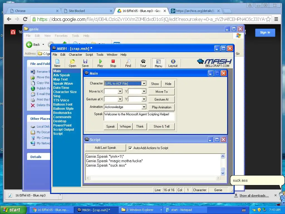Viewport: 285px width, 214px height.
Task: Click the Script text area up scroll arrow
Action: (x=223, y=156)
